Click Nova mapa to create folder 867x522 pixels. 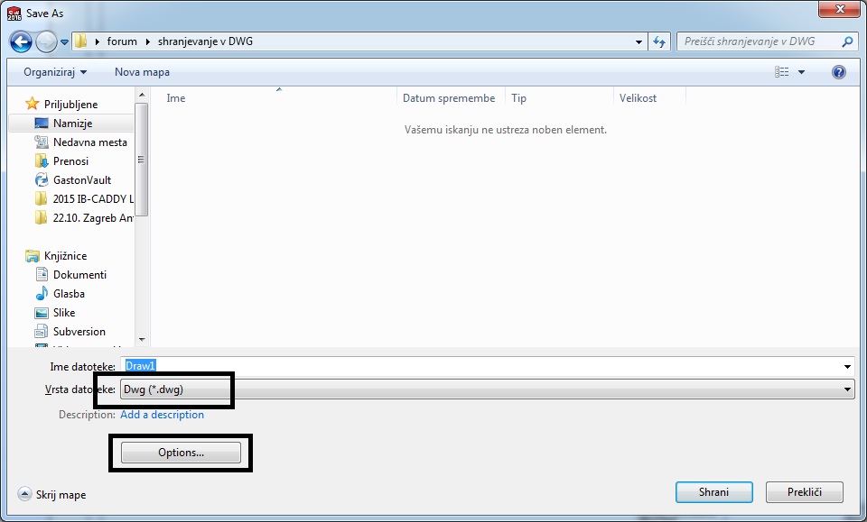coord(142,71)
